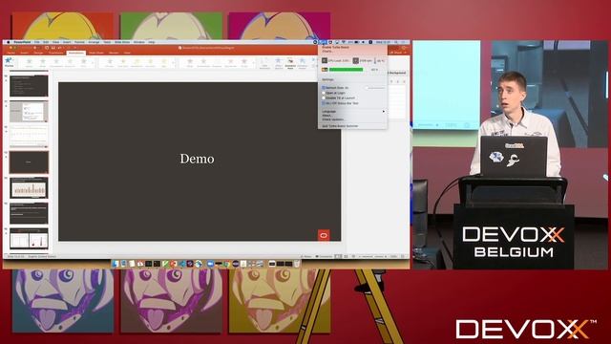
Task: Choose Quit Turbo Boost Switcher
Action: click(340, 126)
